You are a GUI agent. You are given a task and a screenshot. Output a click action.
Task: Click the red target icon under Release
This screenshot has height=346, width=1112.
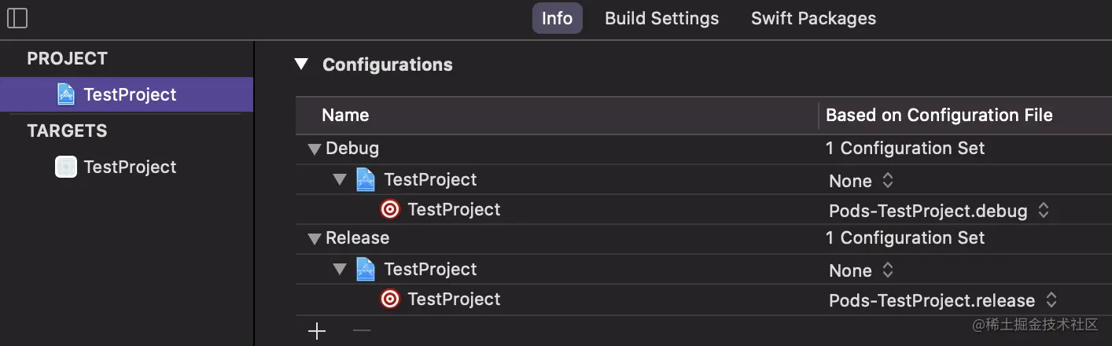point(390,300)
